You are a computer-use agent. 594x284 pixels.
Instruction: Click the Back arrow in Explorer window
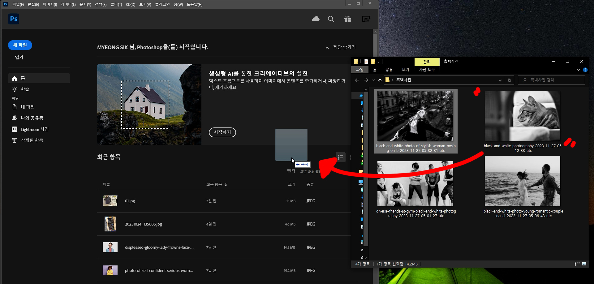click(357, 80)
